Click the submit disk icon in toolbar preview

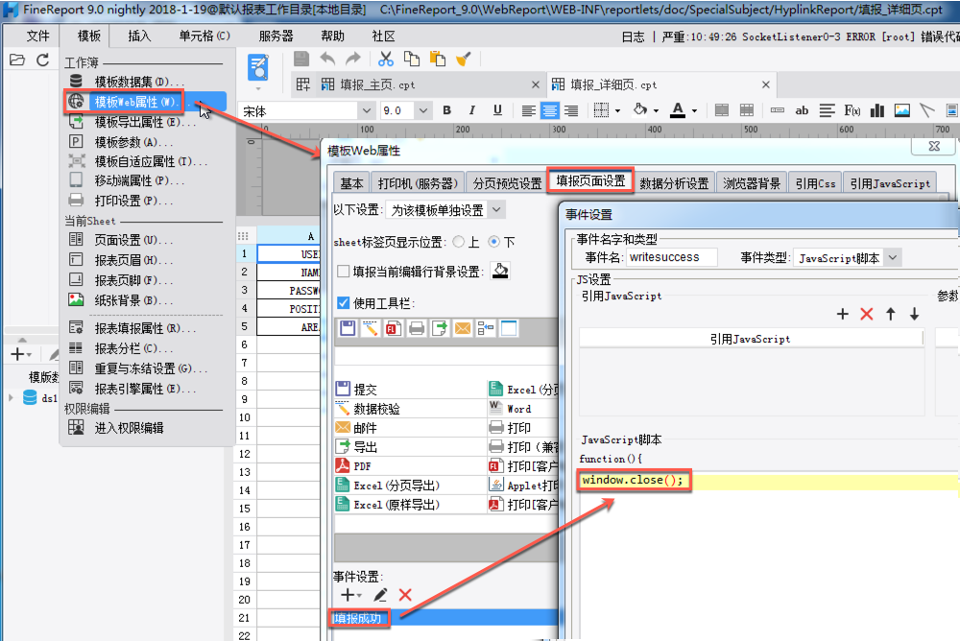[348, 328]
